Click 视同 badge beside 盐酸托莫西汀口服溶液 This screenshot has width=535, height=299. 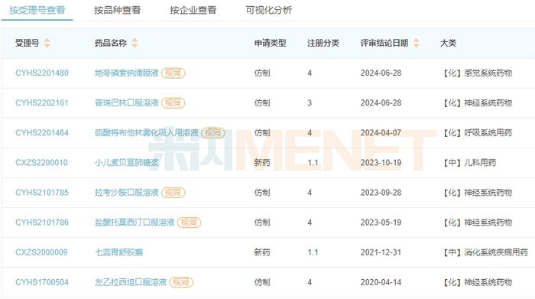[190, 223]
